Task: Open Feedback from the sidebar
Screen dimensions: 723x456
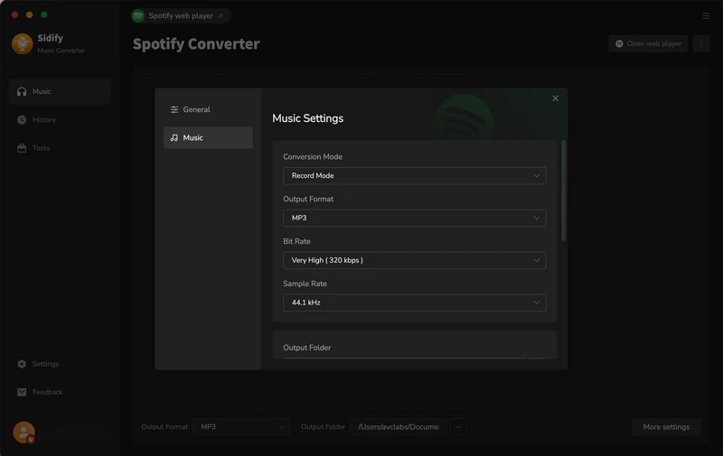Action: 60,392
